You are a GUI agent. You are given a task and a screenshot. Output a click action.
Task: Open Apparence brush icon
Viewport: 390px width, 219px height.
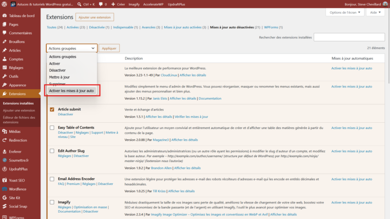point(4,85)
